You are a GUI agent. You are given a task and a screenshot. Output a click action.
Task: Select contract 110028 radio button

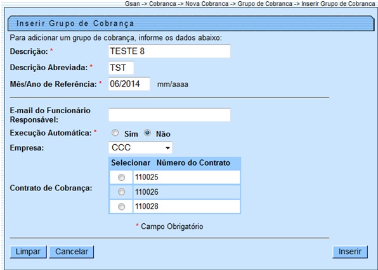pos(121,207)
